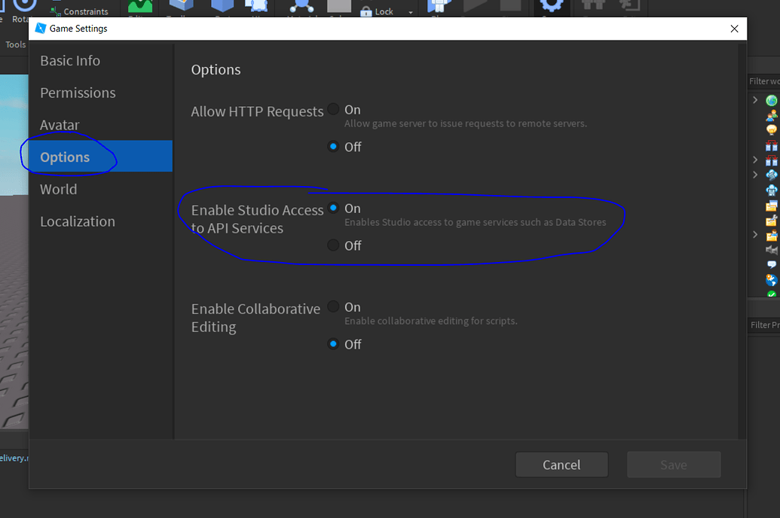Select the Lighting bulb icon in Explorer
This screenshot has width=780, height=518.
tap(772, 130)
